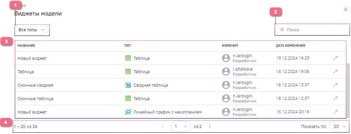This screenshot has width=351, height=134.
Task: Click the arrow icon for Оконные таблица row
Action: 335,98
